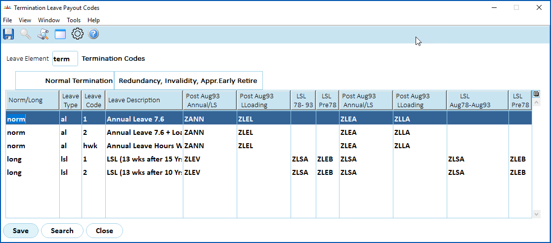Viewport: 551px width, 243px height.
Task: Select the Normal Termination header
Action: (65, 81)
